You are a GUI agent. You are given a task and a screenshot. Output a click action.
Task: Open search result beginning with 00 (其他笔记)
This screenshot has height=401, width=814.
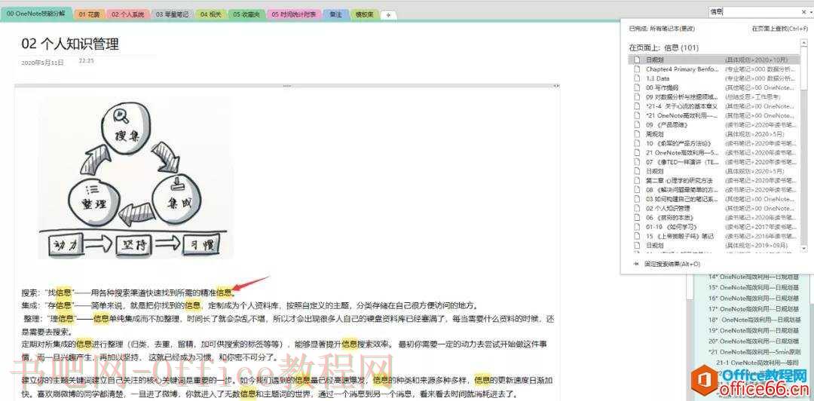715,87
